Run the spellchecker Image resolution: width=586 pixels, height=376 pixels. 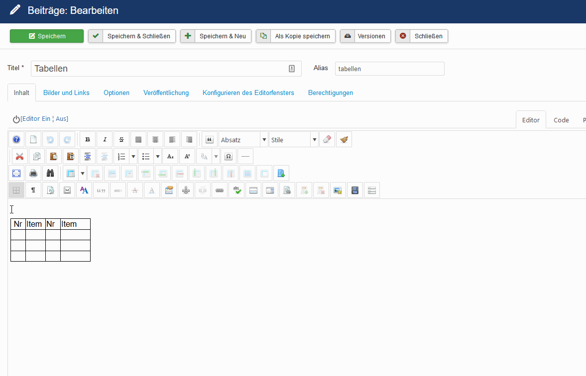236,190
